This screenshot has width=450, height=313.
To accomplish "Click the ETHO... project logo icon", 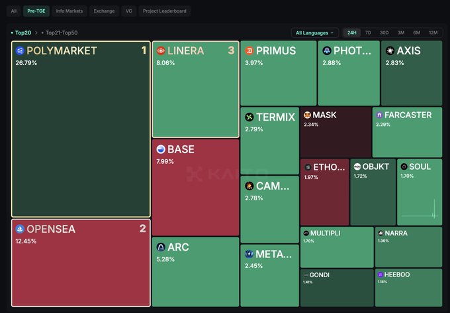I will click(x=308, y=167).
